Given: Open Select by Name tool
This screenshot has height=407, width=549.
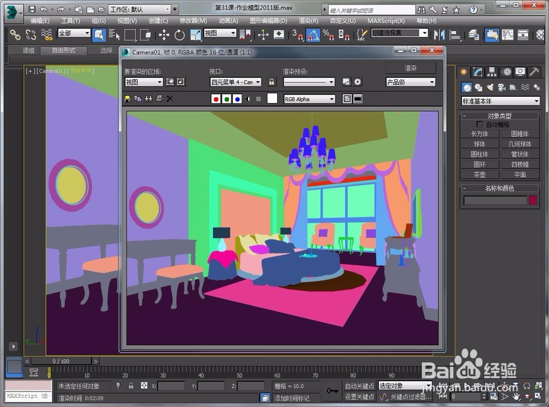Looking at the screenshot, I should click(114, 35).
